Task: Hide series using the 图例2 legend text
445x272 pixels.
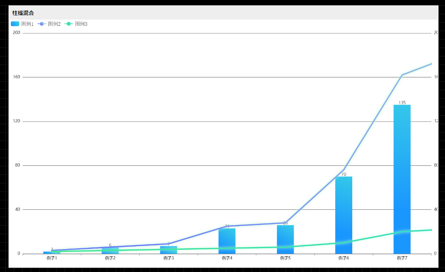Action: [54, 24]
